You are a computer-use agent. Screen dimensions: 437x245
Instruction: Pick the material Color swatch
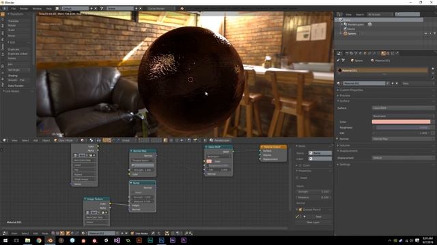pyautogui.click(x=401, y=122)
